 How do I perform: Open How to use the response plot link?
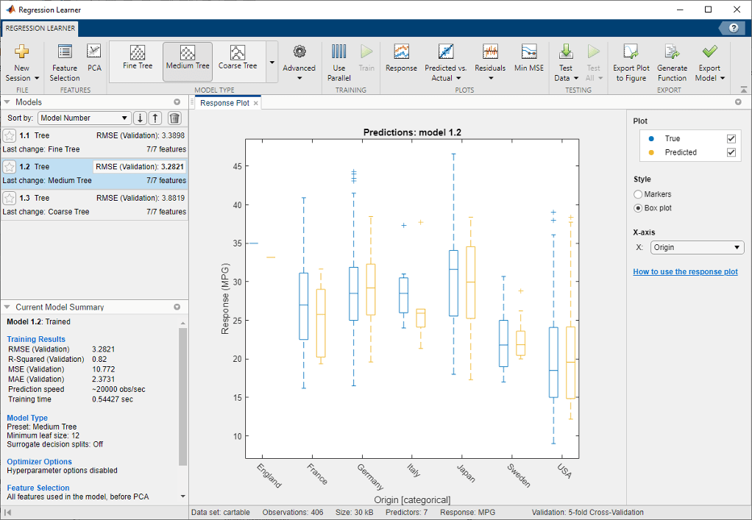pos(685,271)
